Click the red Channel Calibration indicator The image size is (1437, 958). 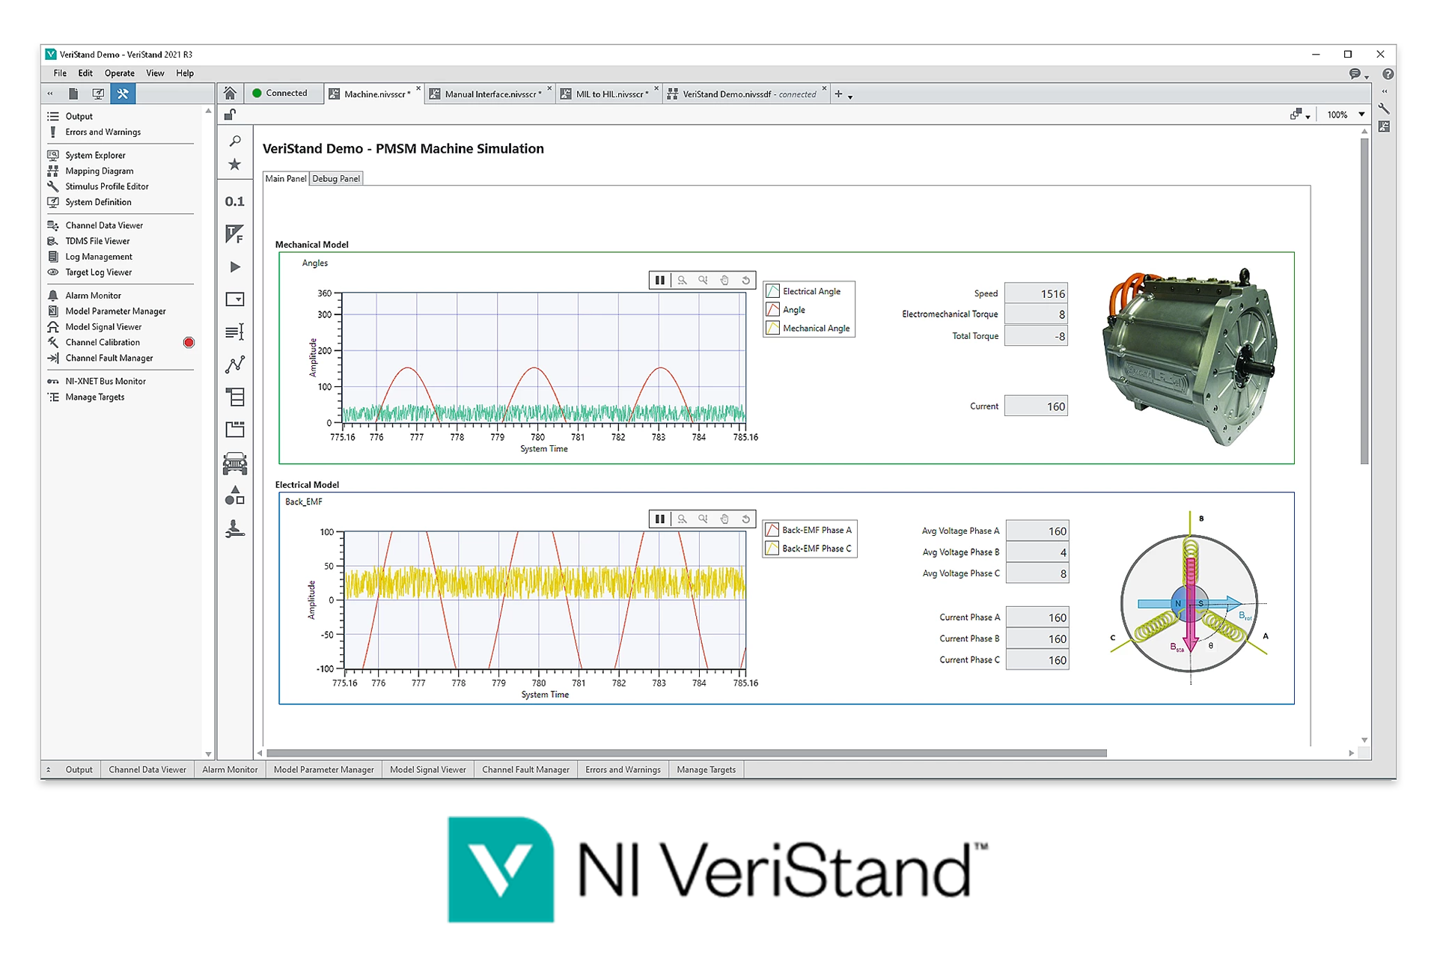pos(189,343)
